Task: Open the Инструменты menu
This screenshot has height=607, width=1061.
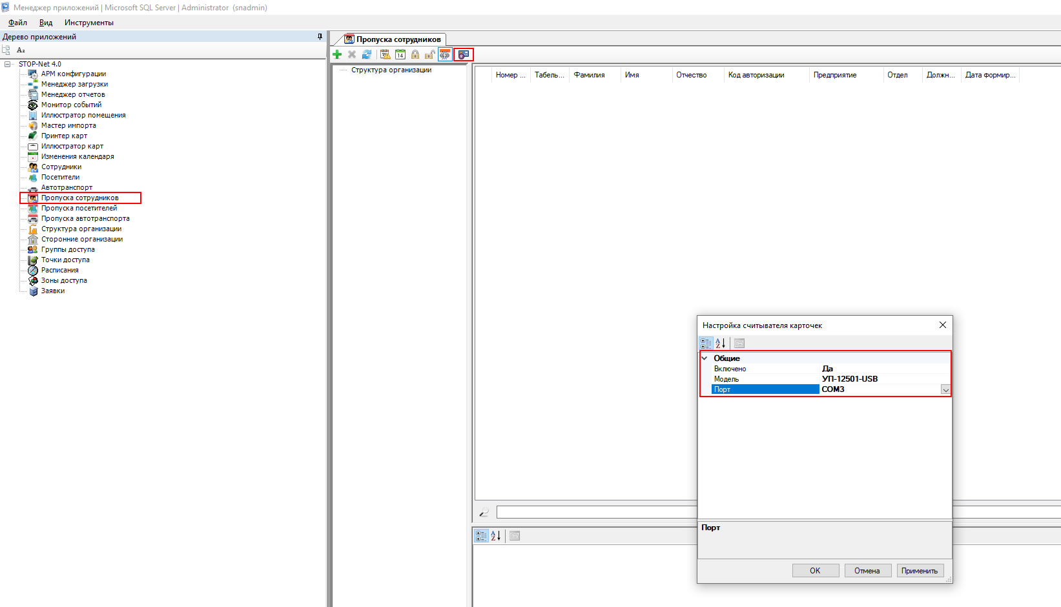Action: [x=89, y=23]
